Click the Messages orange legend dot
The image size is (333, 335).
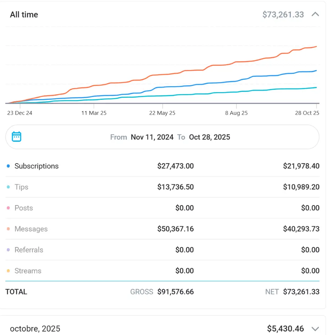coord(8,229)
